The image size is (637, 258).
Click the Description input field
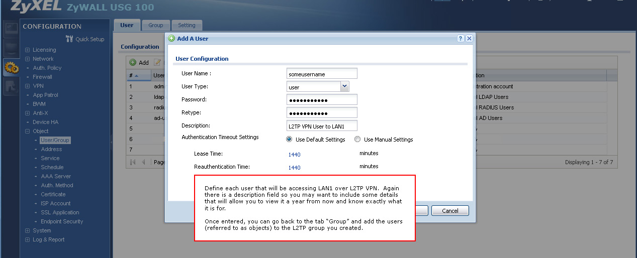(322, 125)
